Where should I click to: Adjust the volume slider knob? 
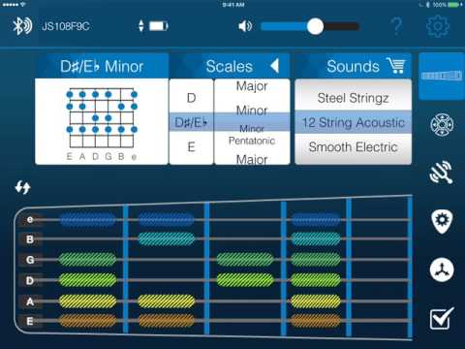315,26
